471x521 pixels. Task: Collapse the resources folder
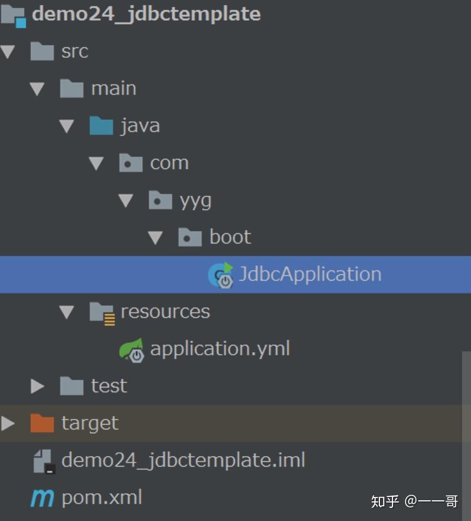point(67,311)
